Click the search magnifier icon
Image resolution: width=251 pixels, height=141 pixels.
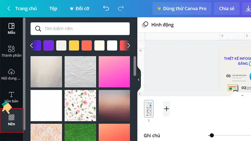coord(38,29)
